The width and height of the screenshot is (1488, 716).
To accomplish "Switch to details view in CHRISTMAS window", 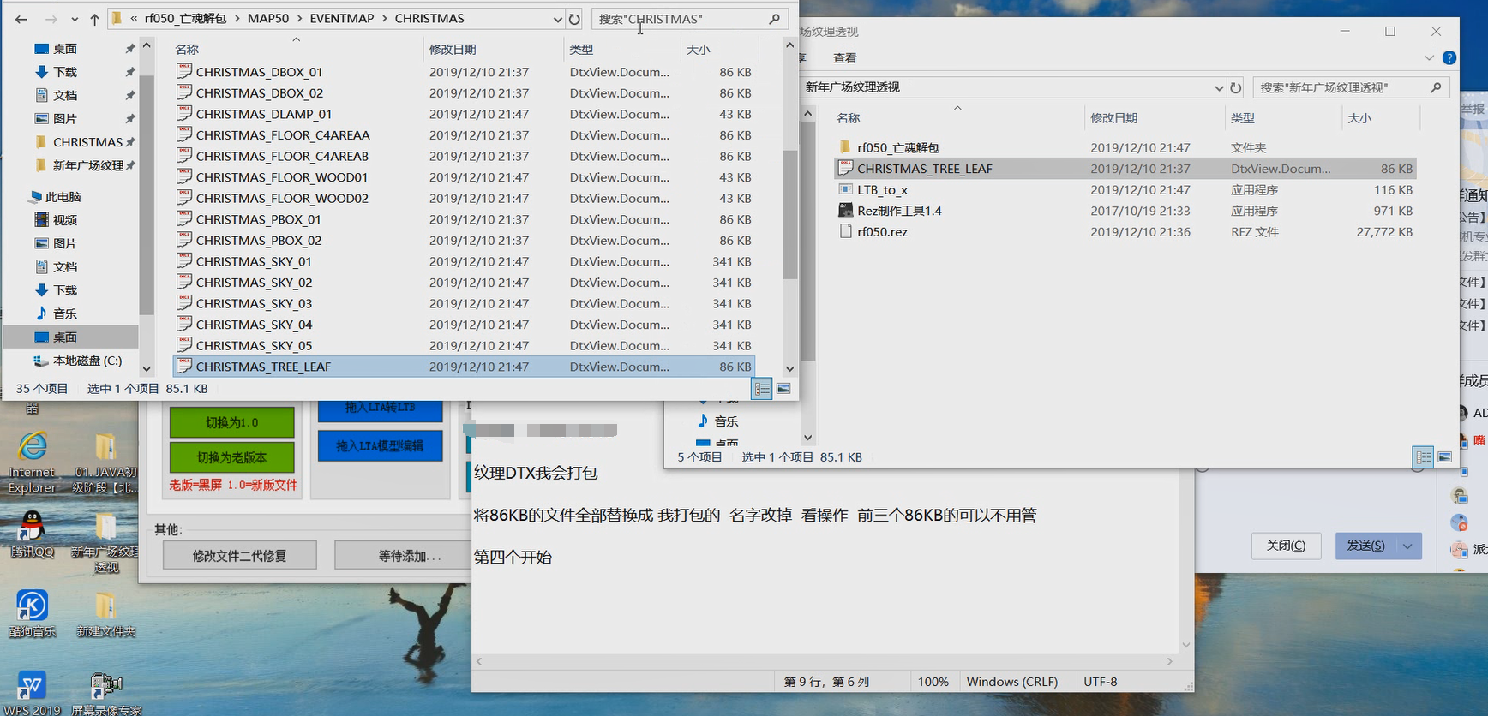I will coord(762,389).
